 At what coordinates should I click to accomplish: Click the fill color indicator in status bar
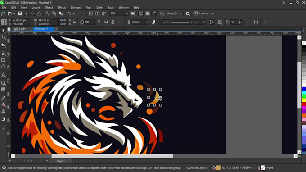coord(218,167)
